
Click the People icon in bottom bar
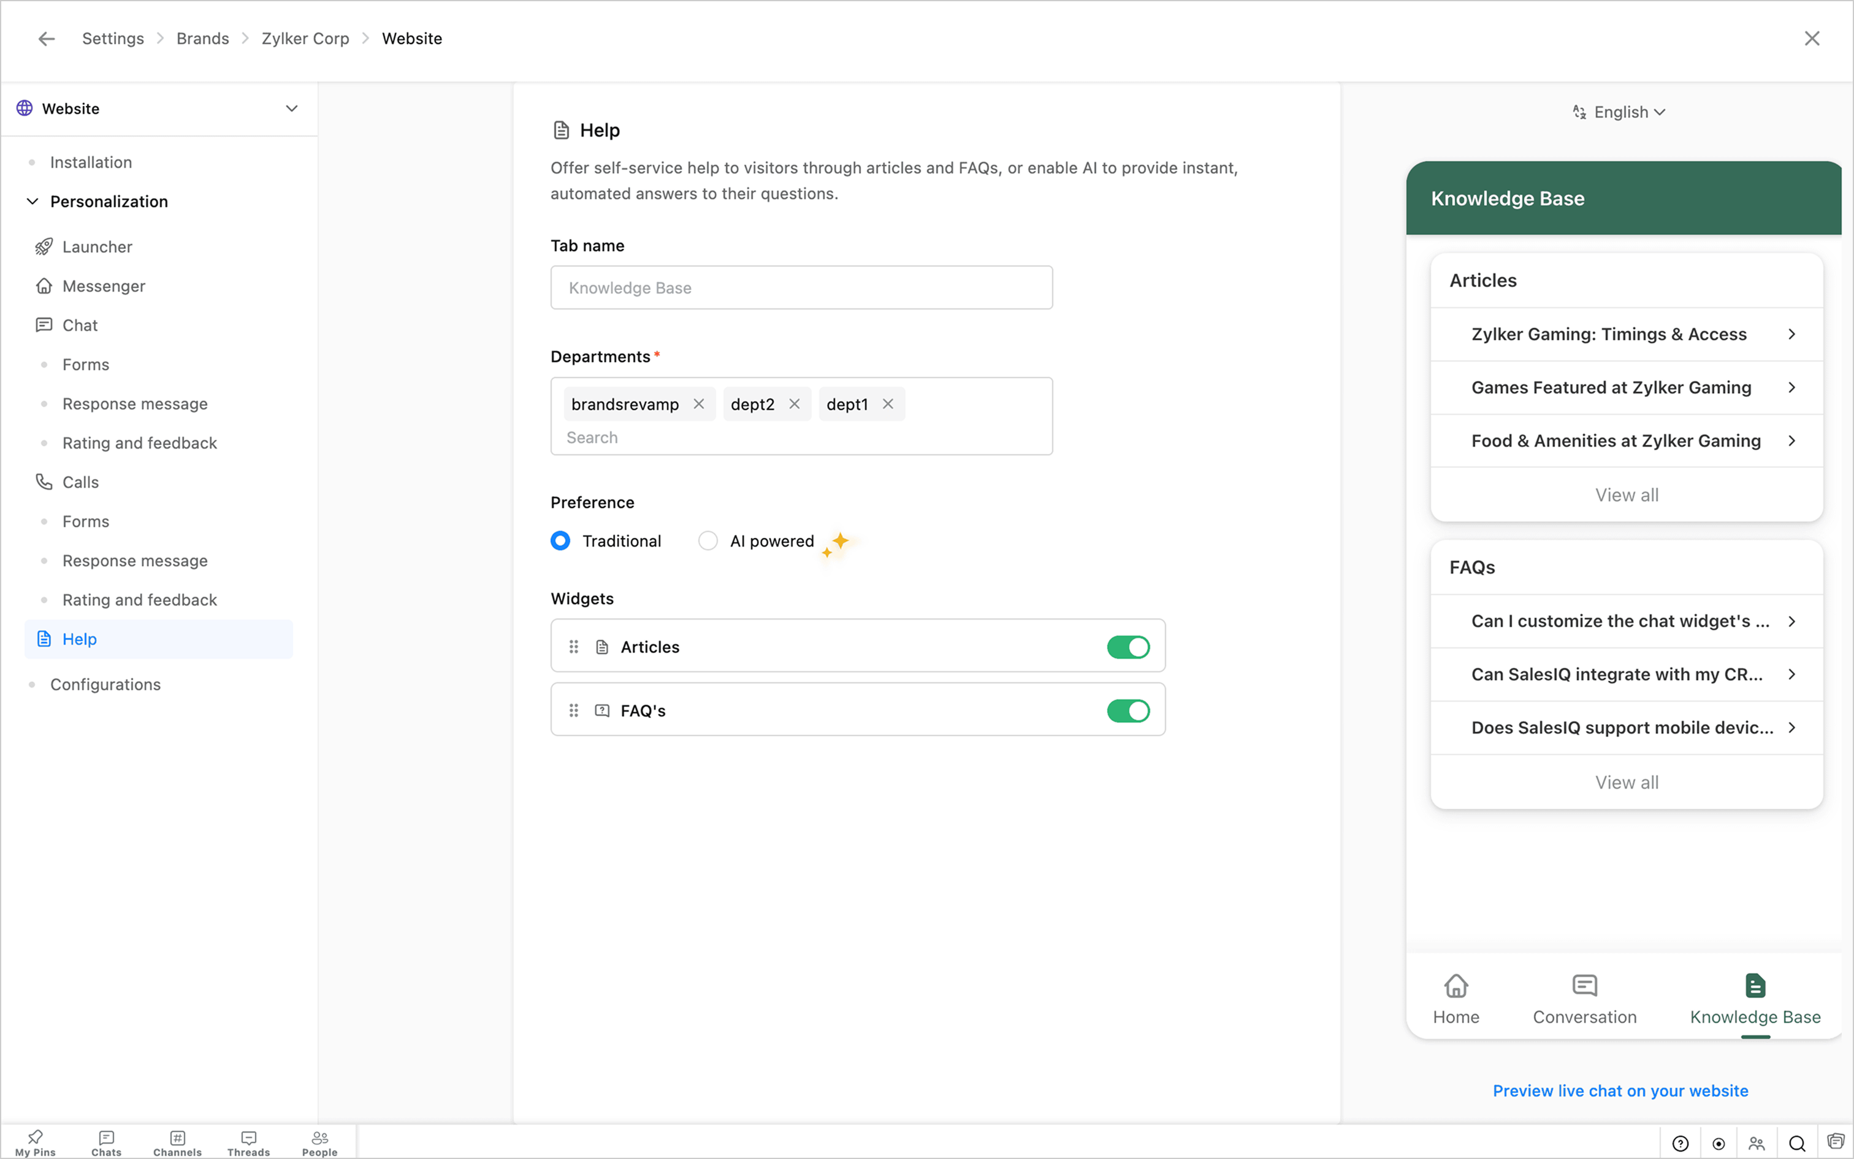point(320,1143)
